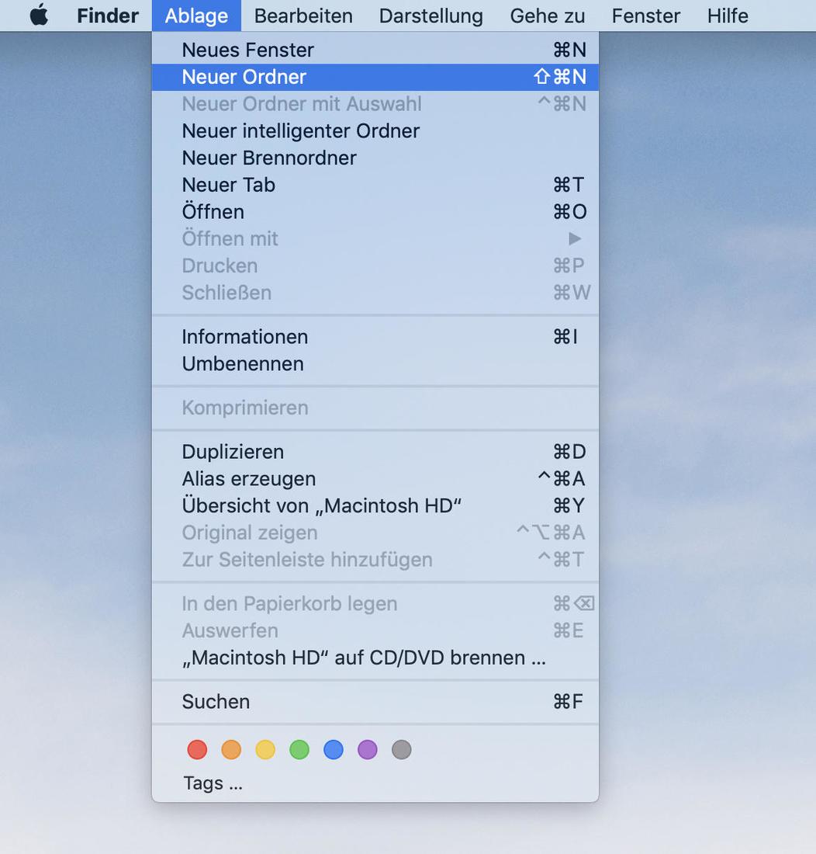
Task: Choose Neuer Brennordner
Action: click(x=375, y=158)
